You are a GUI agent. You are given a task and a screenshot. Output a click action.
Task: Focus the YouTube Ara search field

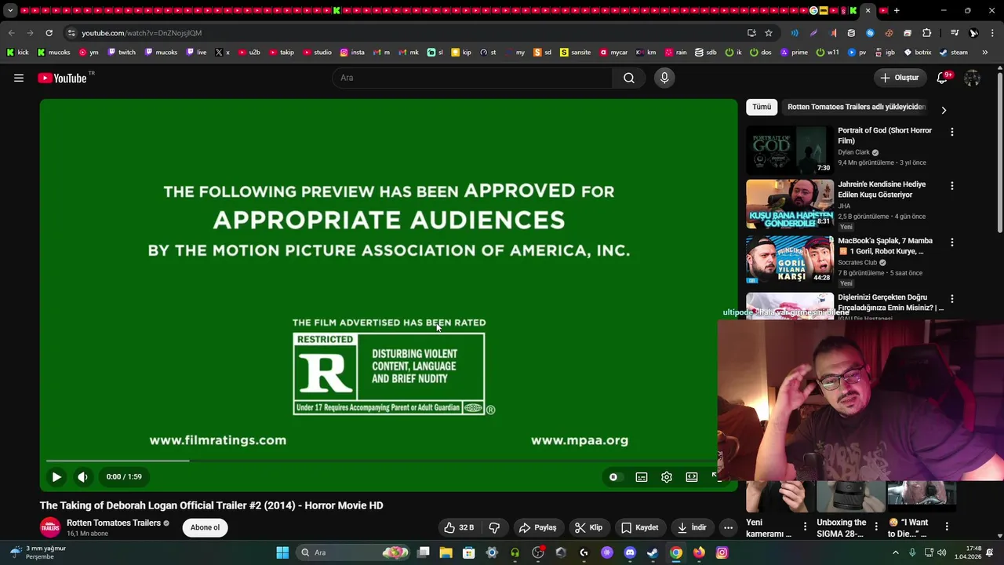click(x=472, y=78)
